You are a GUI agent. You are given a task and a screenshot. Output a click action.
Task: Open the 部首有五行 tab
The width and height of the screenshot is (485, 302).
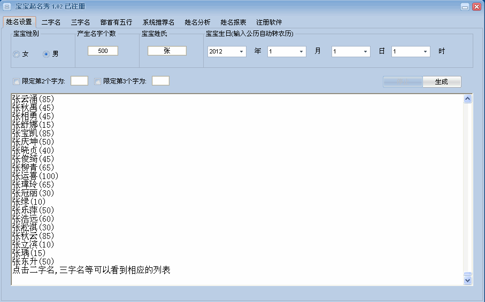point(116,22)
